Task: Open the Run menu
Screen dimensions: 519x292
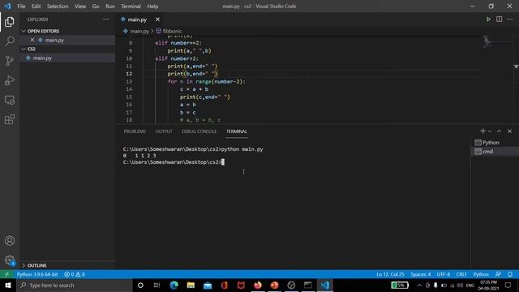Action: pos(110,6)
